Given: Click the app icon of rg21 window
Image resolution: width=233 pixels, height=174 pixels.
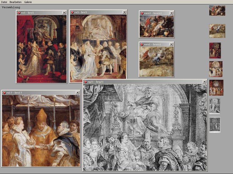Looking at the screenshot, I should click(x=86, y=82).
